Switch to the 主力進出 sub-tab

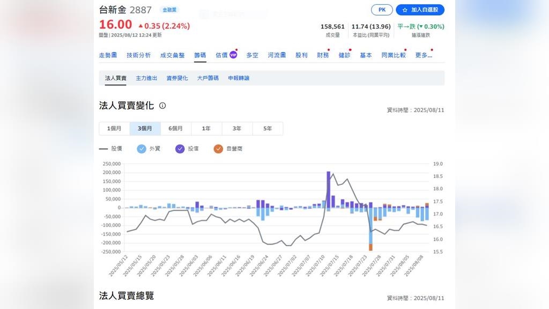[146, 78]
